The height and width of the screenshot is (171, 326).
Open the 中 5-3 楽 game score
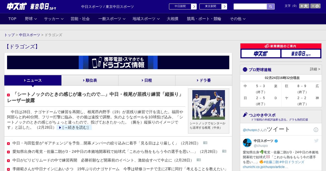(261, 89)
